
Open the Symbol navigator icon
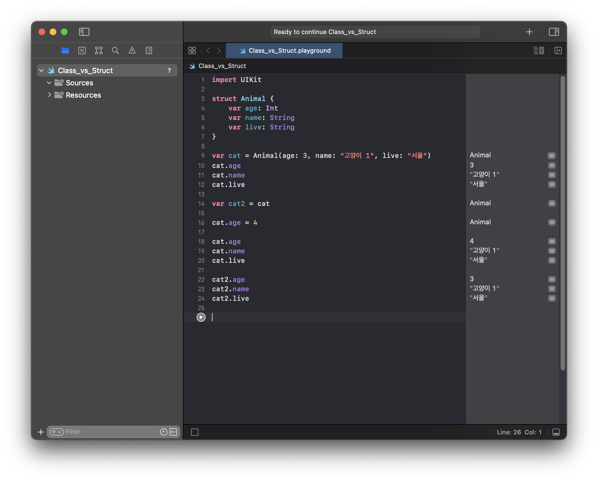click(99, 50)
